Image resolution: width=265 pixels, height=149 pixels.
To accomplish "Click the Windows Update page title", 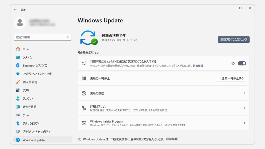I will tap(100, 20).
